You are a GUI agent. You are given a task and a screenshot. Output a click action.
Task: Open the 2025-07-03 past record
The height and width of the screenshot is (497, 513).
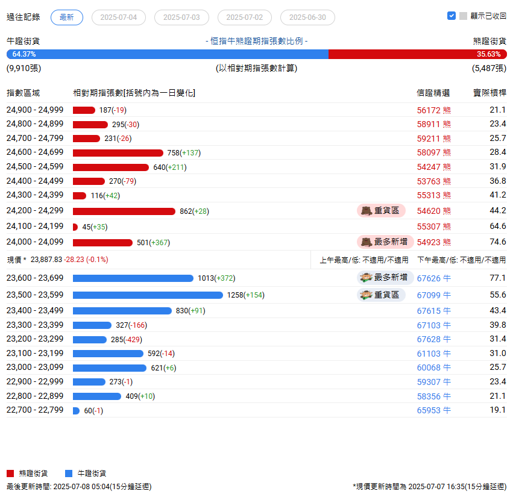pyautogui.click(x=181, y=17)
